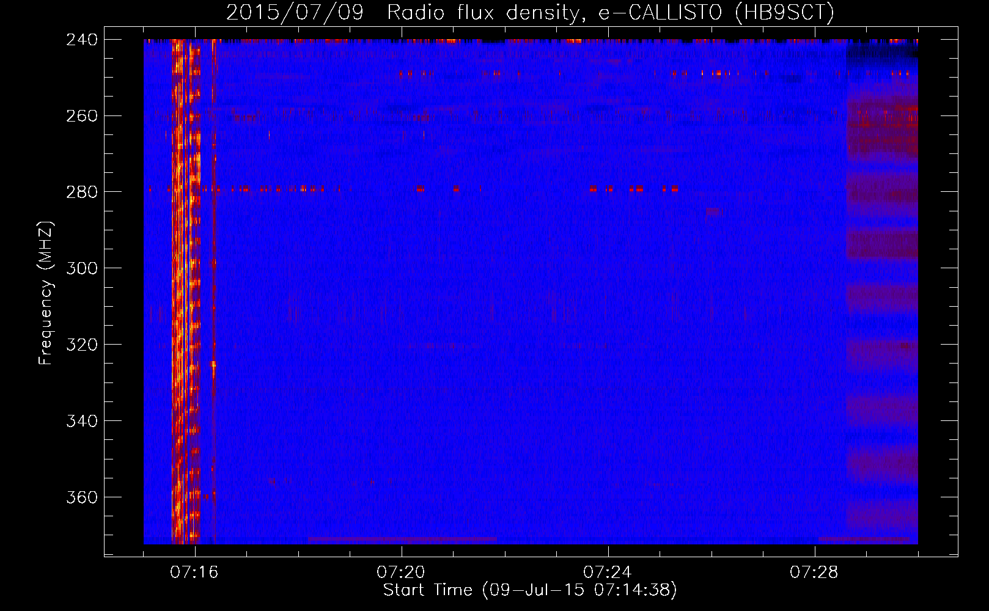Screen dimensions: 989x611
Task: Click the 07:16 time tick label
Action: (194, 573)
